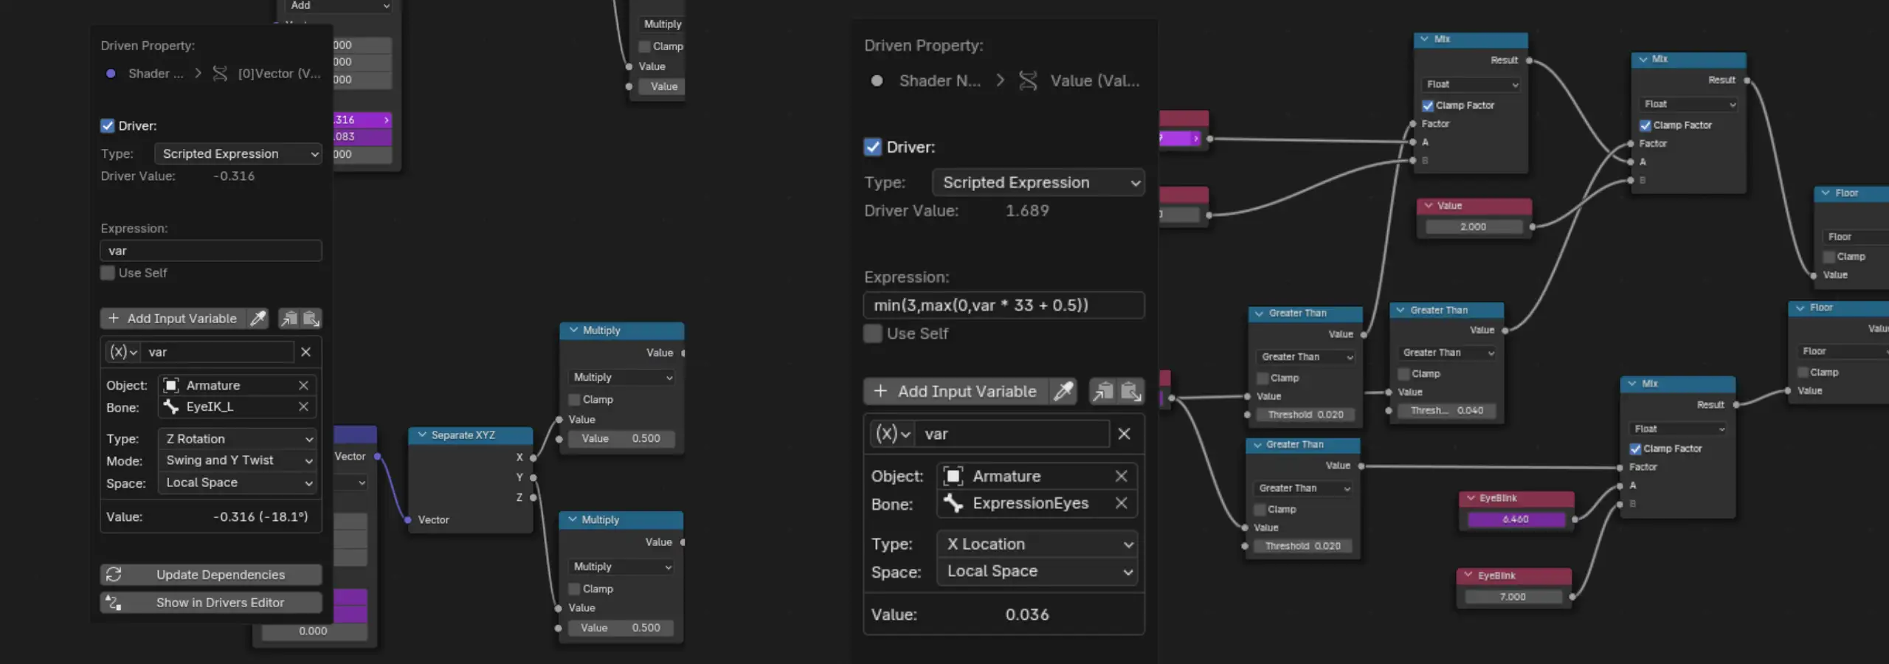Click copy variables icon in right driver panel
This screenshot has height=664, width=1889.
[x=1103, y=391]
